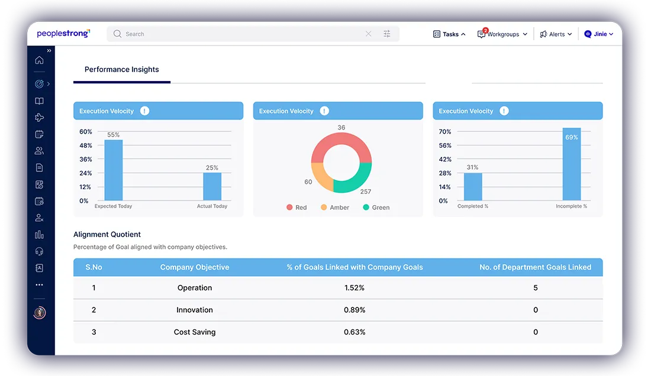
Task: Open the user-remove separation icon in the sidebar
Action: pos(39,218)
